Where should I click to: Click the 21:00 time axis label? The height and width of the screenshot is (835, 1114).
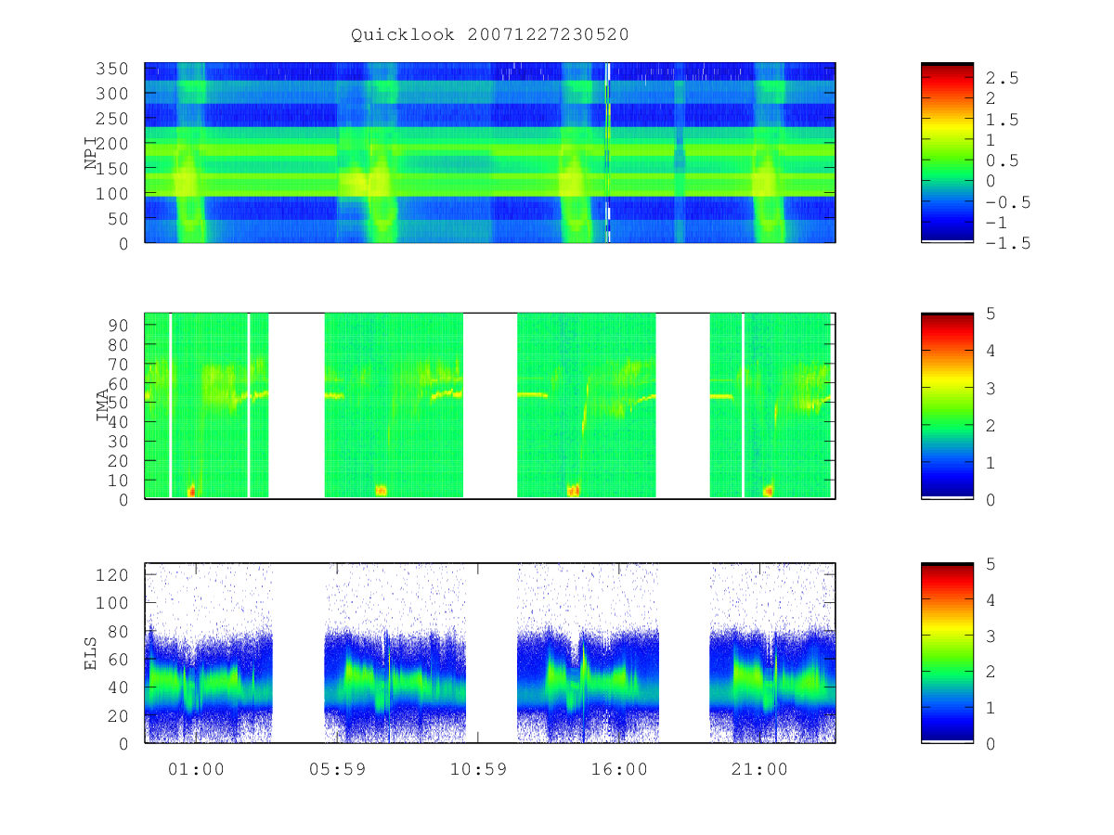tap(759, 769)
